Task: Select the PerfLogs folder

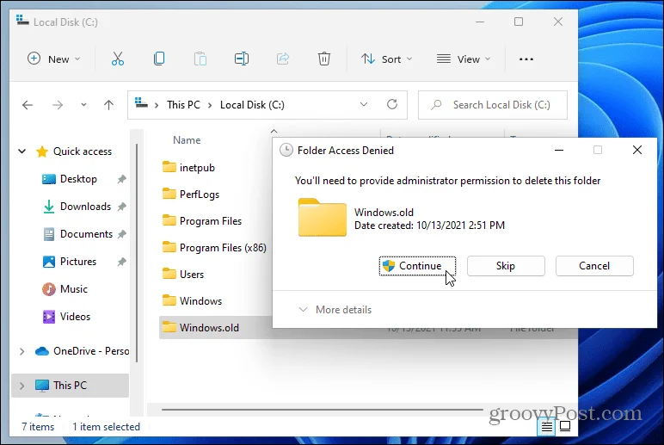Action: point(199,195)
